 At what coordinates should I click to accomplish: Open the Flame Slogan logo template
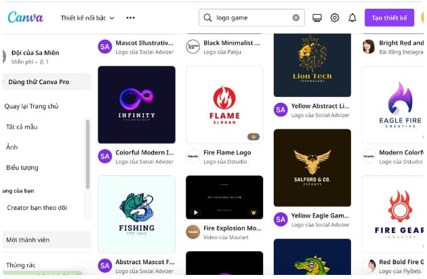click(224, 105)
